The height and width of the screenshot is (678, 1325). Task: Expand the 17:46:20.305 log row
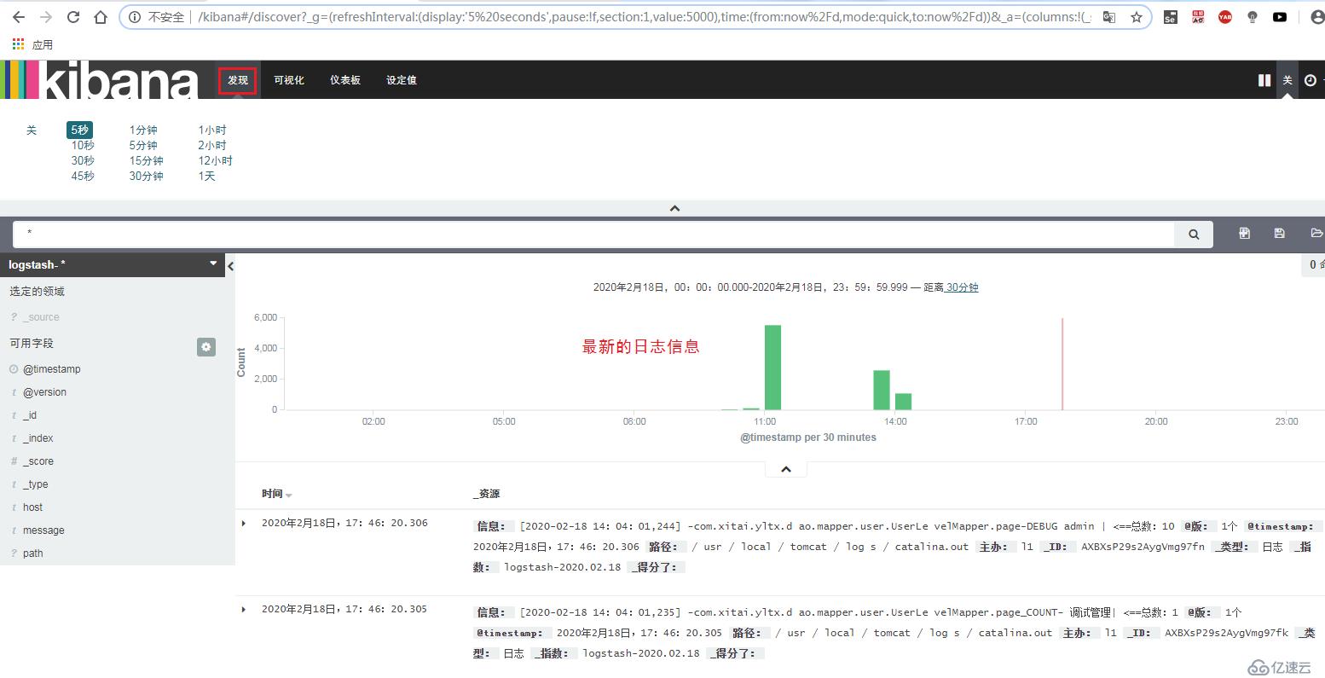click(x=244, y=610)
